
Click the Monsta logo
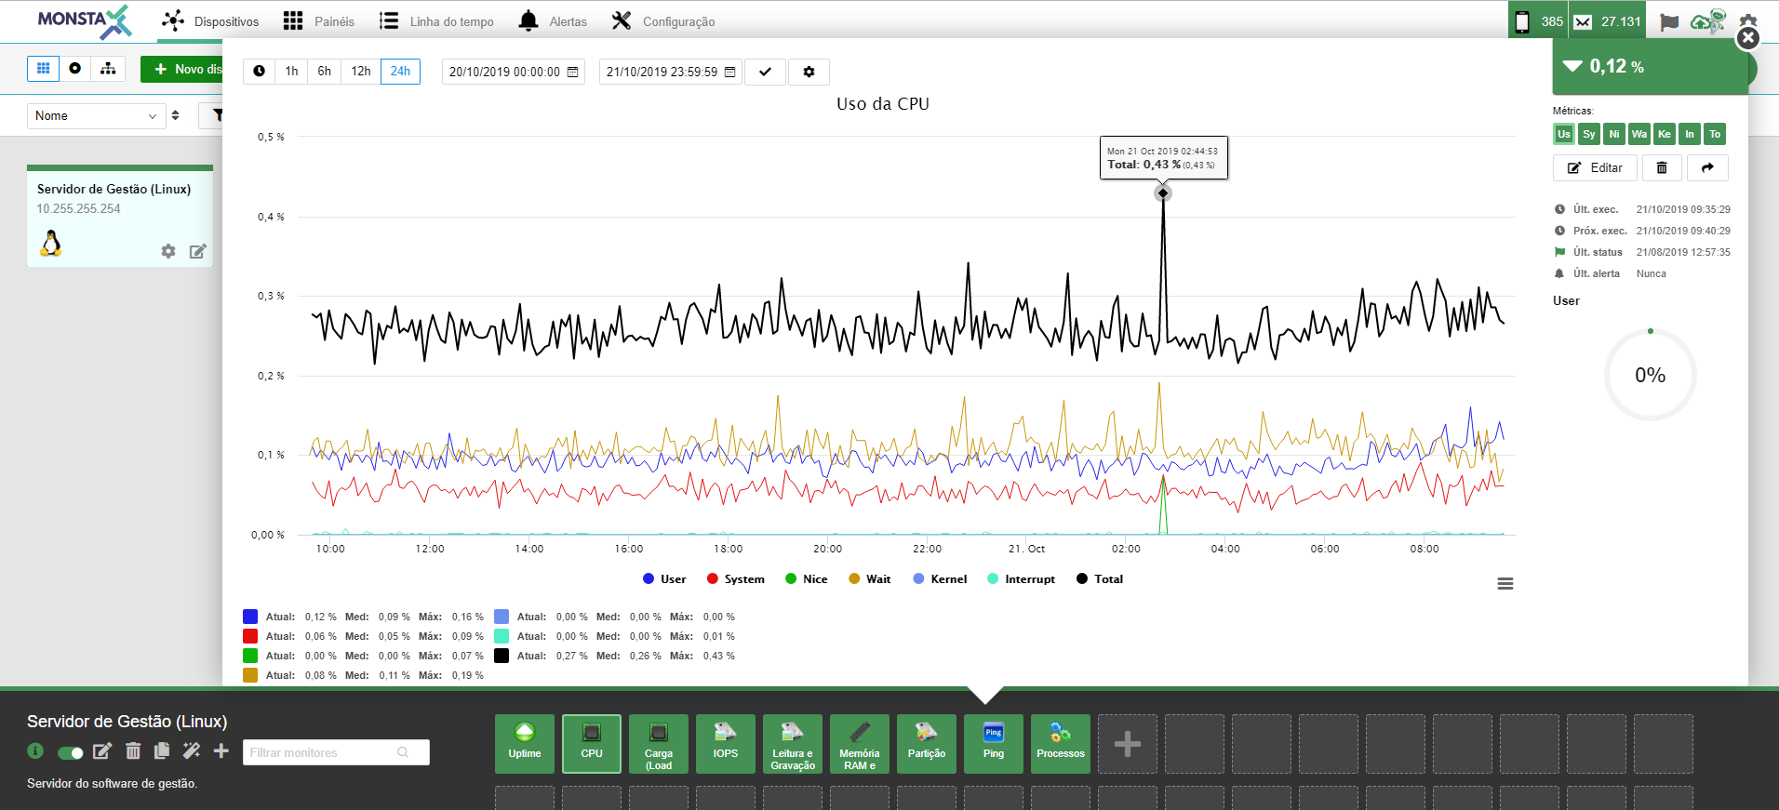click(x=84, y=22)
